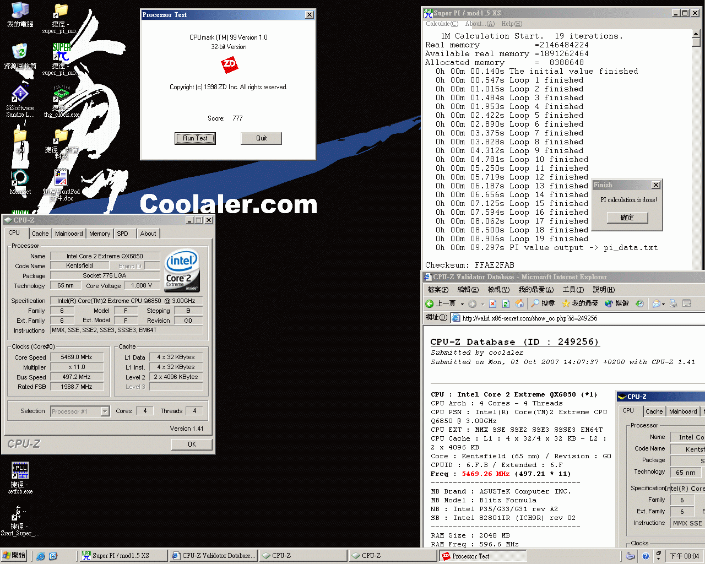Image resolution: width=705 pixels, height=564 pixels.
Task: Click the Cache tab in embedded web CPU-Z image
Action: (654, 411)
